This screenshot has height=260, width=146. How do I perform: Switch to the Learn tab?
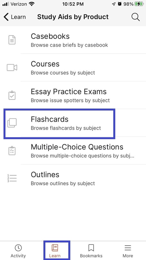tap(55, 251)
